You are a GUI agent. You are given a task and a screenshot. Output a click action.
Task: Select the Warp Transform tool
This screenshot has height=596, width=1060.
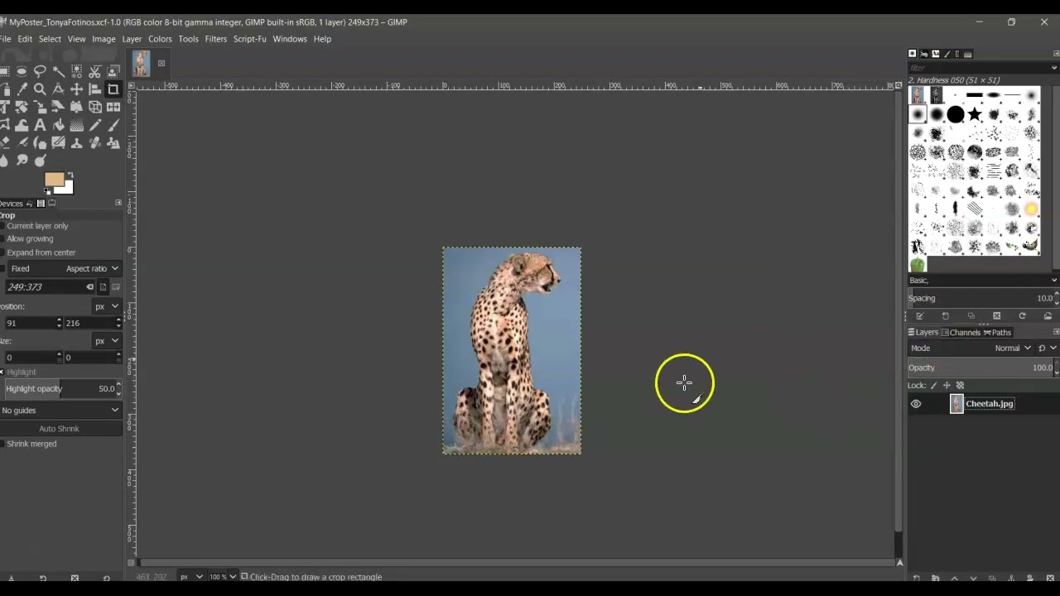tap(22, 125)
